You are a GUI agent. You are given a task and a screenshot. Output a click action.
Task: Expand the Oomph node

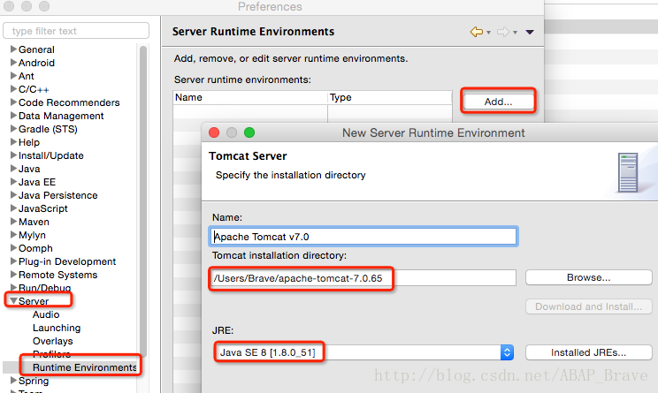tap(13, 248)
